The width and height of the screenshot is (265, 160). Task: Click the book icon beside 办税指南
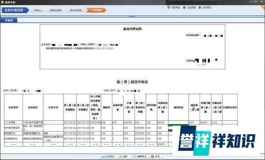[x=184, y=7]
